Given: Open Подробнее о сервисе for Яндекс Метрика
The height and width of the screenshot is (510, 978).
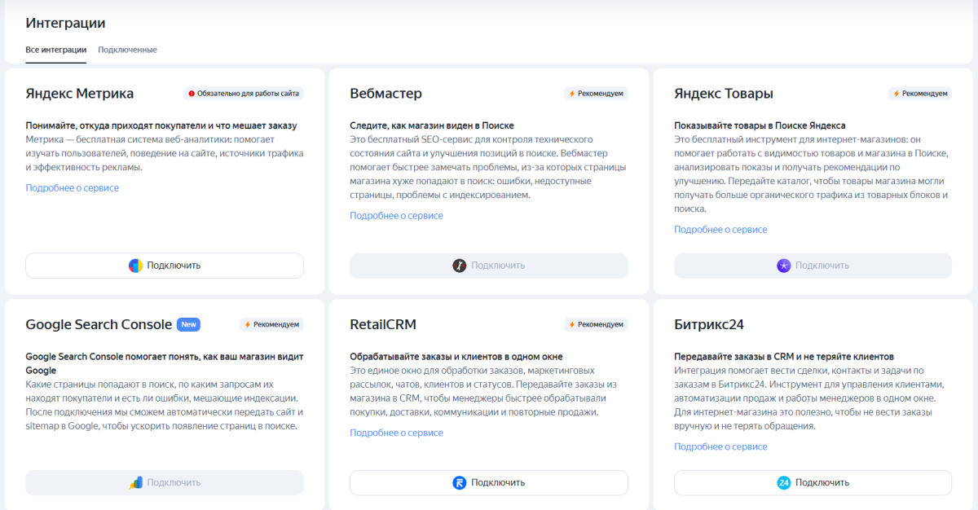Looking at the screenshot, I should pyautogui.click(x=72, y=188).
